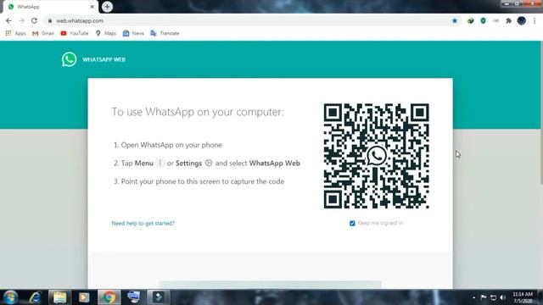Close the WhatsApp tab

point(92,7)
